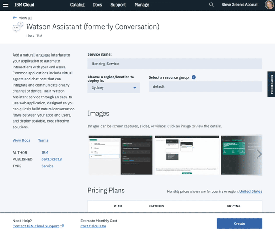Open Steve Green's Account switcher
Screen dimensions: 275x234
(x=240, y=5)
